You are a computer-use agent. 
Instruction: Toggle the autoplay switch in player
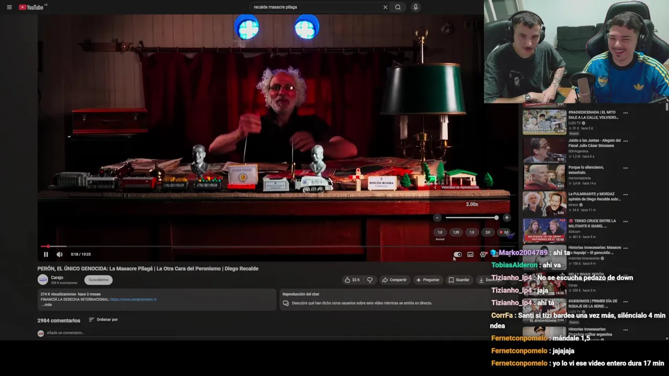458,254
